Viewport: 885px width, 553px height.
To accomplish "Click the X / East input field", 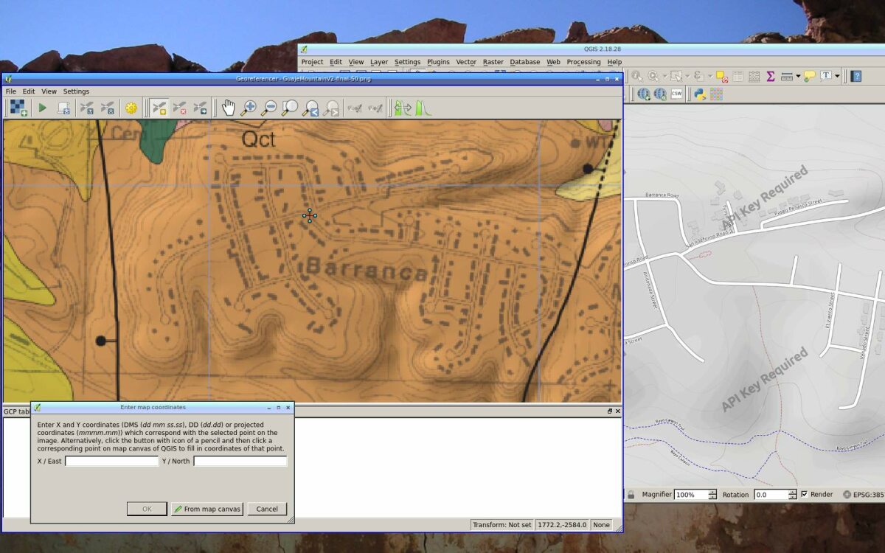I will 112,461.
